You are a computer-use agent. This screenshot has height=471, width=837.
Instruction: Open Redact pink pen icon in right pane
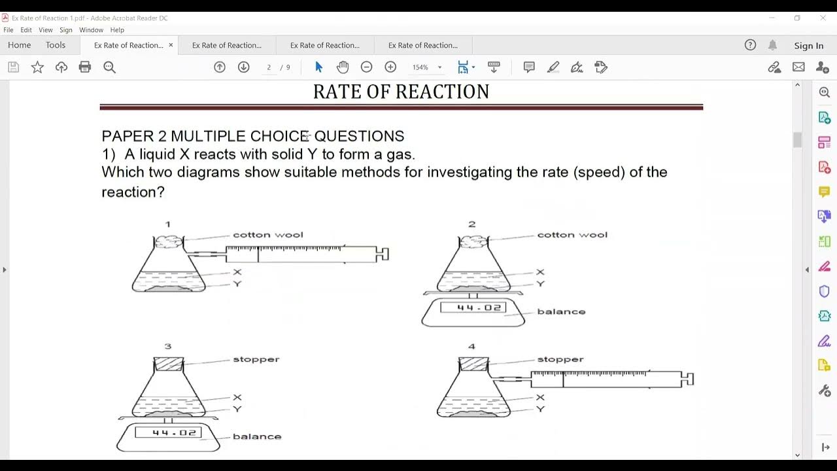click(825, 266)
